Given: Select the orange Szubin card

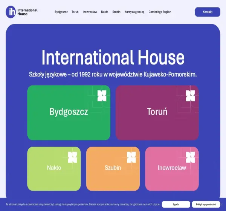Looking at the screenshot, I should tap(113, 169).
